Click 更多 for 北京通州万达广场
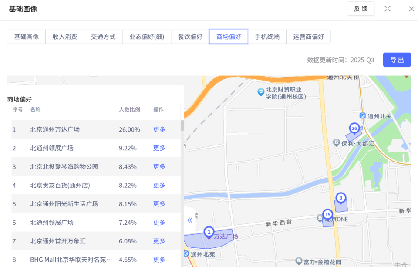This screenshot has width=418, height=267. [159, 129]
